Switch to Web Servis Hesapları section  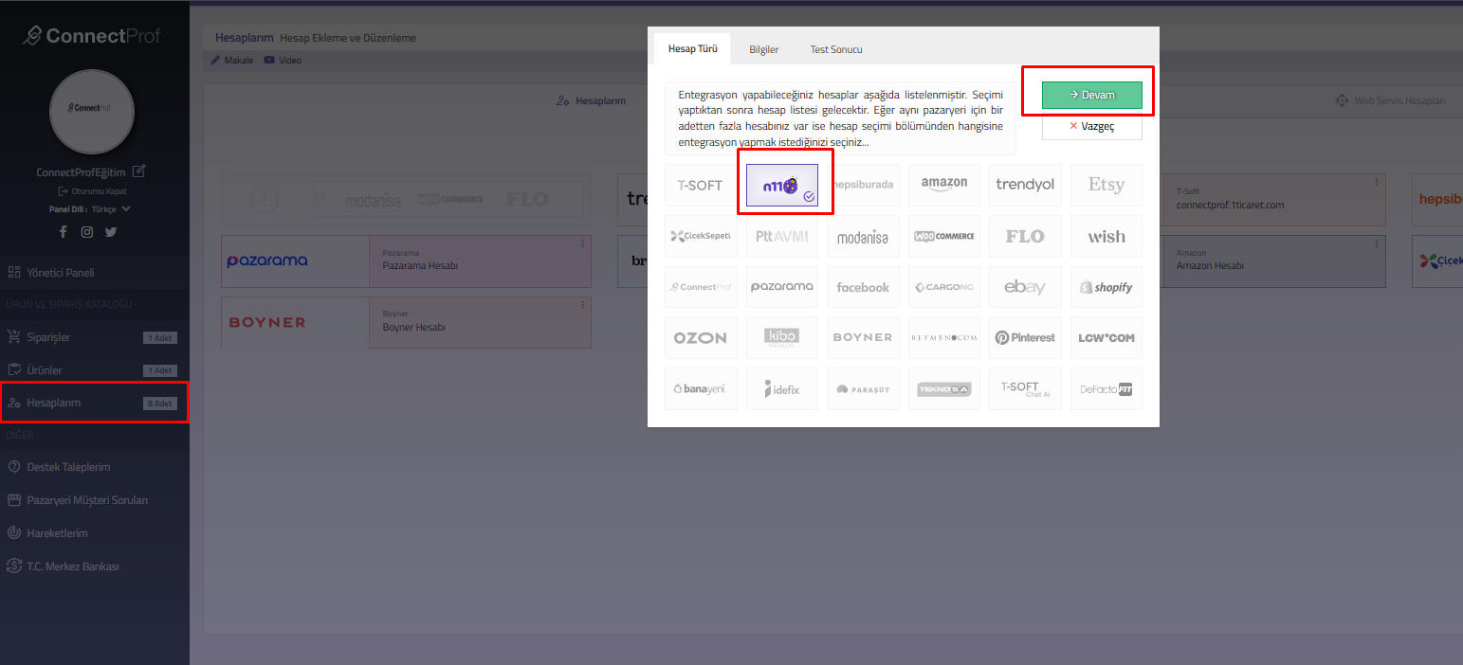click(x=1390, y=100)
